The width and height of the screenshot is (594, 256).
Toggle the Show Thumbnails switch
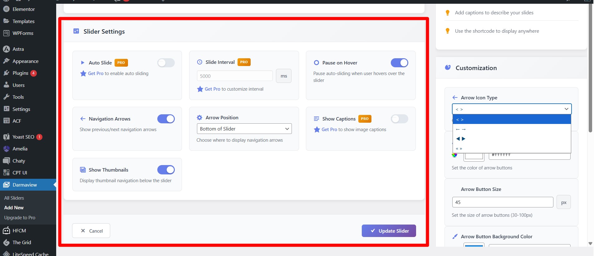(x=166, y=170)
